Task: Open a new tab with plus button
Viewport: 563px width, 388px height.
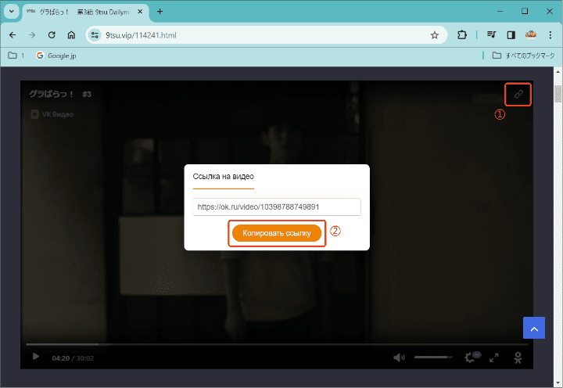Action: click(x=160, y=12)
